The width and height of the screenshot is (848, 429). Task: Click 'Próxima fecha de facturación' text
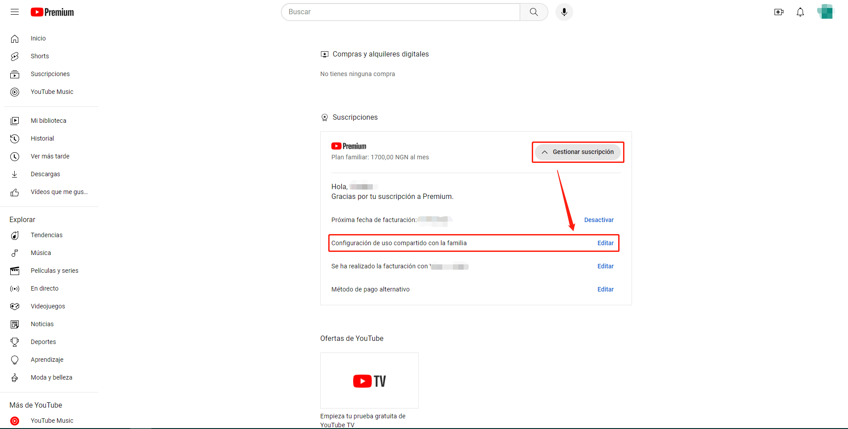[374, 220]
